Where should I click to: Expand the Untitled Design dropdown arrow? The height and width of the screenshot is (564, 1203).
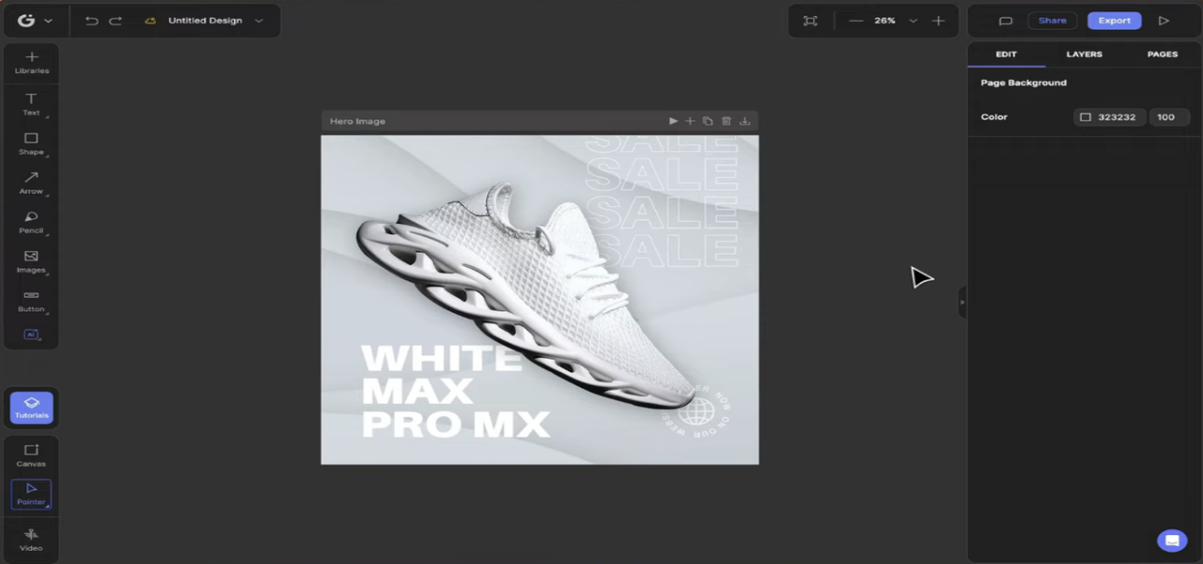tap(259, 21)
